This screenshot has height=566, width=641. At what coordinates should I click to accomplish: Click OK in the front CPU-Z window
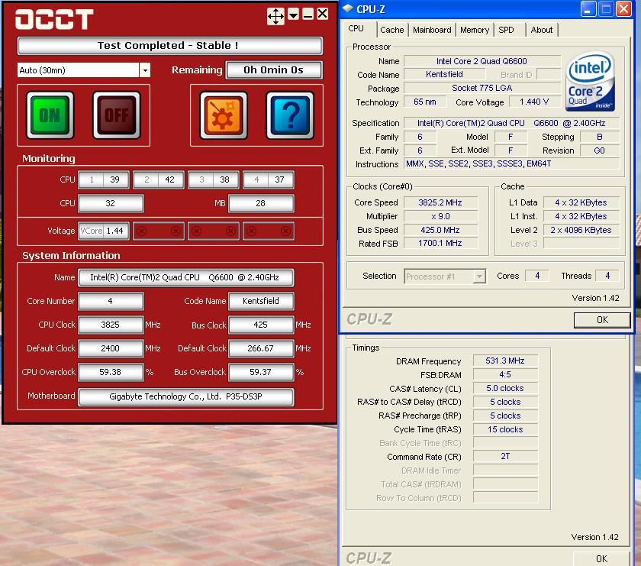tap(602, 320)
